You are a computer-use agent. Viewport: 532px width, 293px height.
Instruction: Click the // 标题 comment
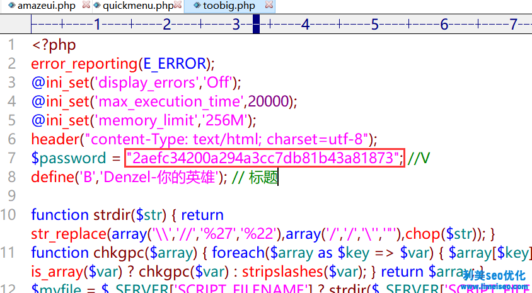255,177
